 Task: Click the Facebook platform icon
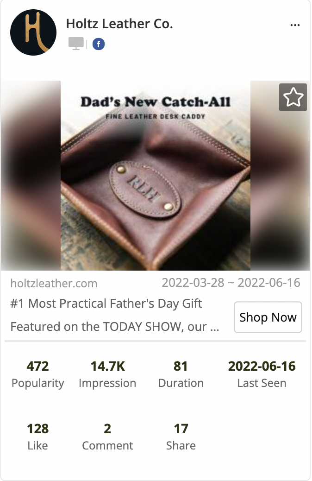click(99, 44)
